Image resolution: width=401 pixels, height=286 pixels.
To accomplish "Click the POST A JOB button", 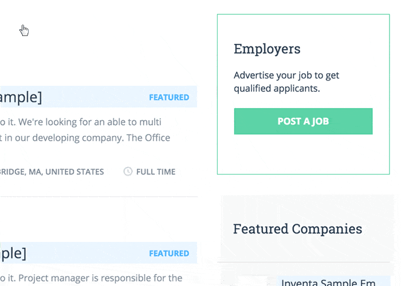I will pyautogui.click(x=303, y=121).
